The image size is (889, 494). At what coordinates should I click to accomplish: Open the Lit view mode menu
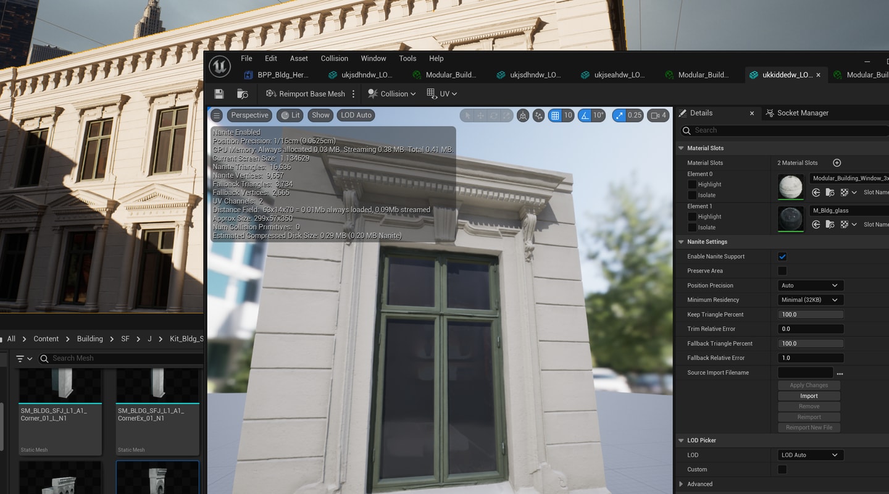point(290,115)
